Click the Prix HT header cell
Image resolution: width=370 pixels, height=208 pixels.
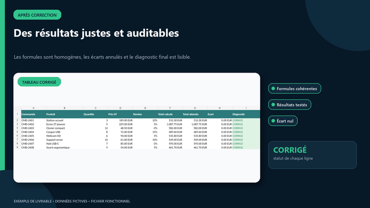point(120,114)
